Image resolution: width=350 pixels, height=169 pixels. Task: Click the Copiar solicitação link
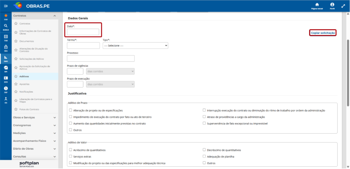[x=323, y=33]
